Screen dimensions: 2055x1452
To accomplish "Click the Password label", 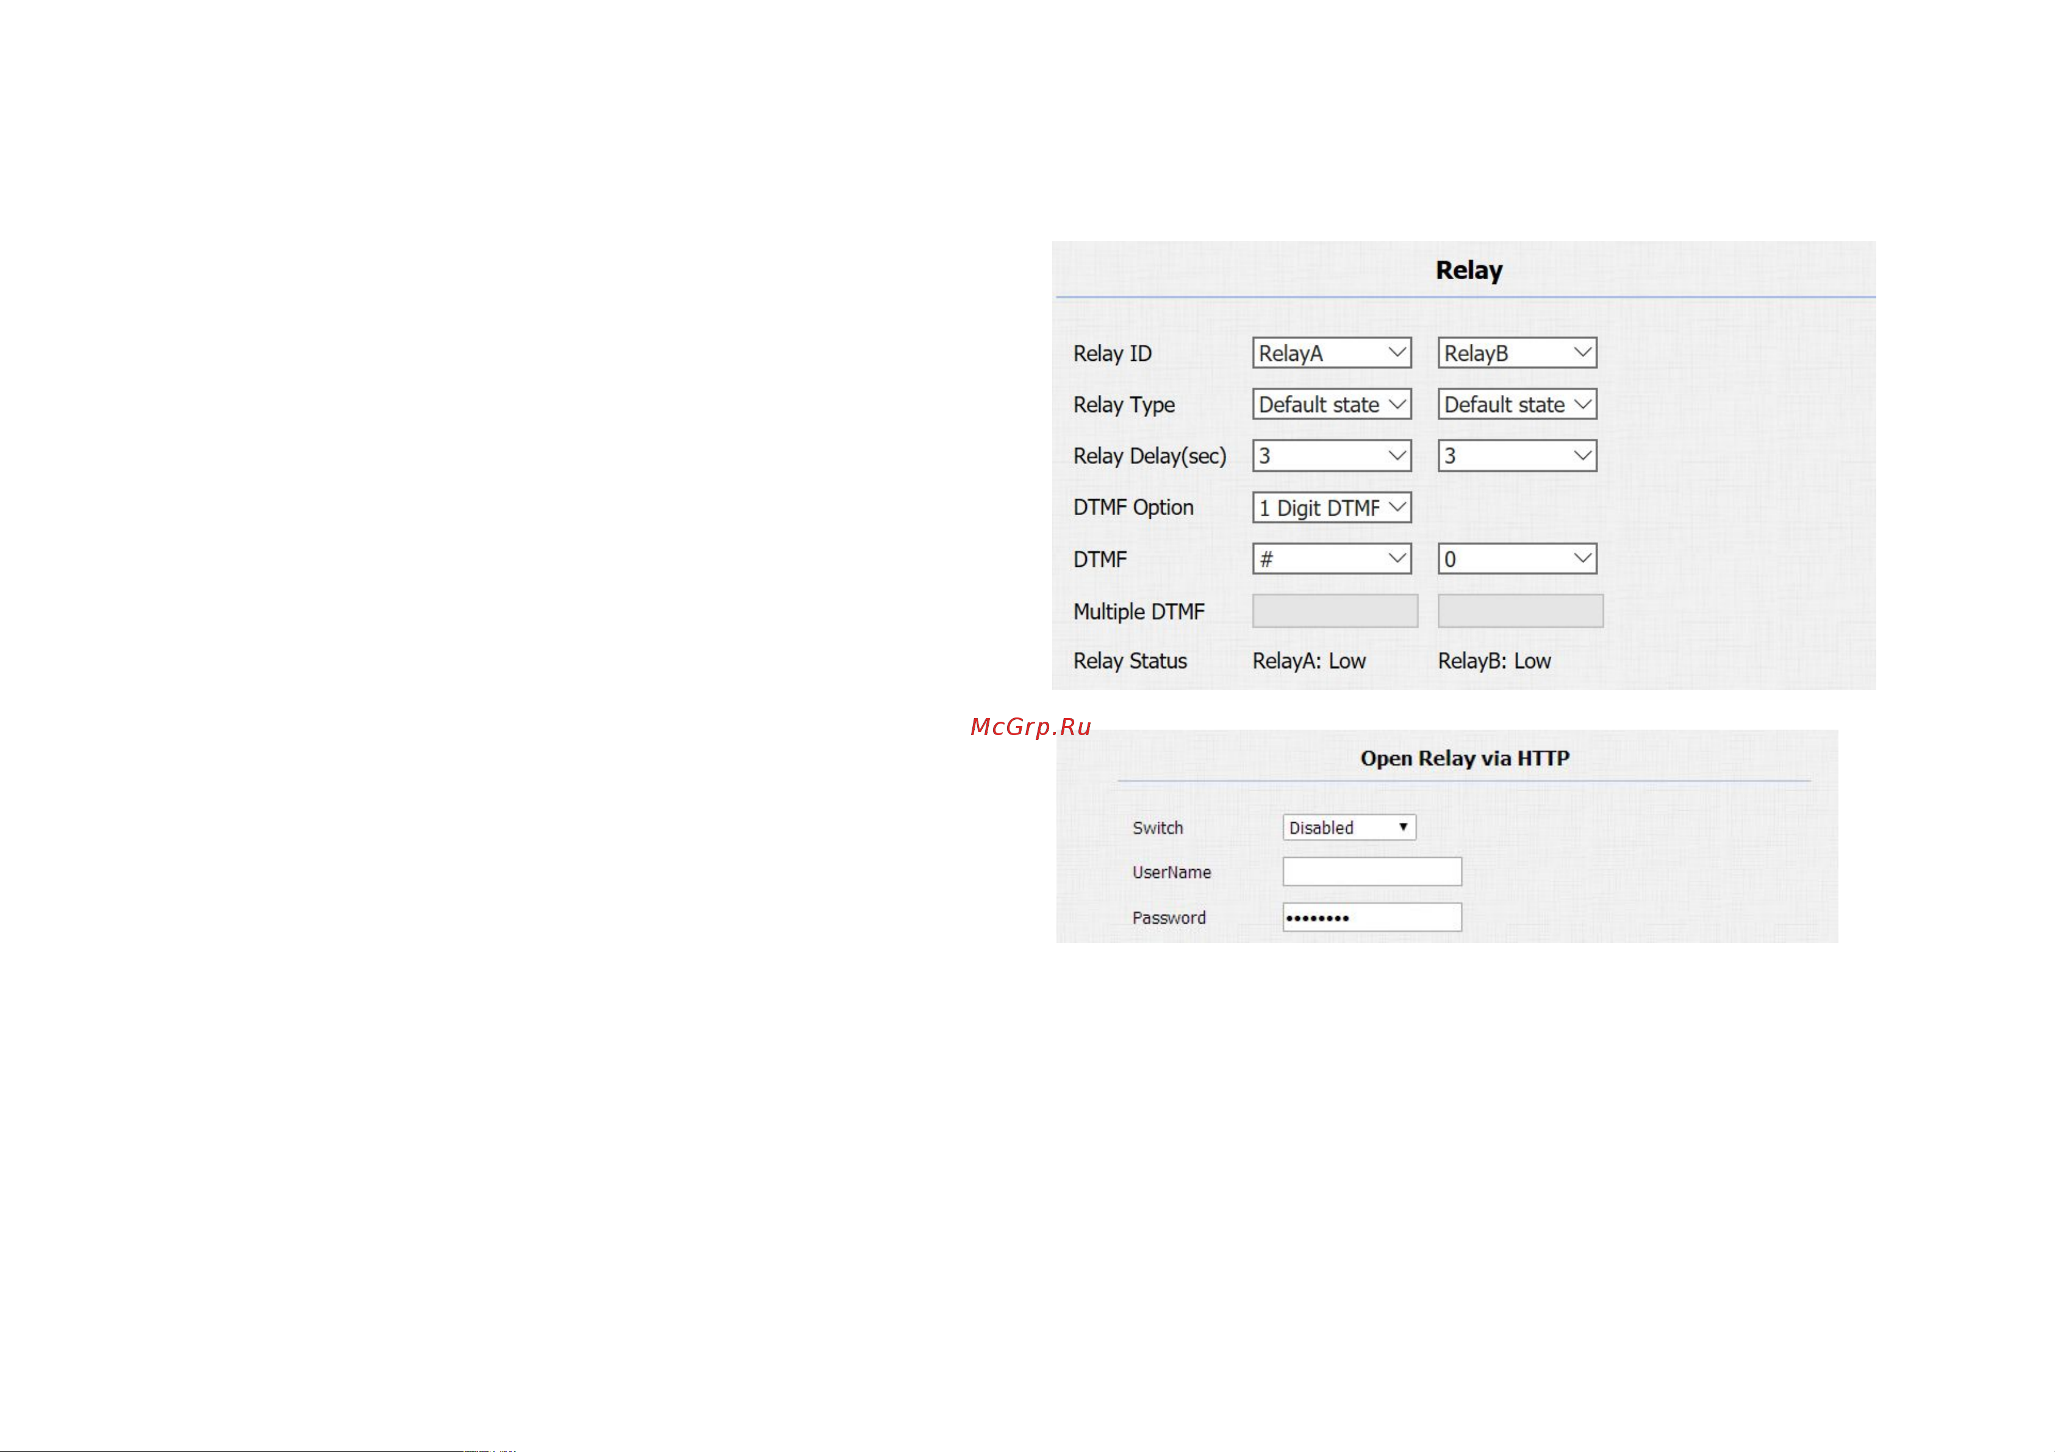I will point(1169,918).
